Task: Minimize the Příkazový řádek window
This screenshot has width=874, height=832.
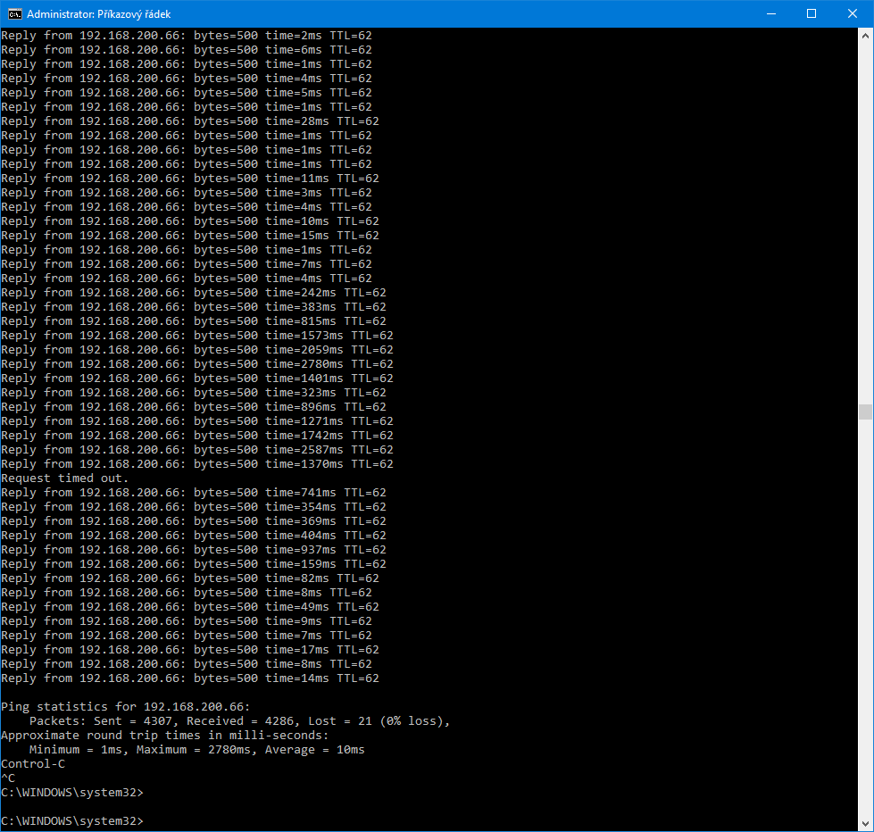Action: [770, 13]
